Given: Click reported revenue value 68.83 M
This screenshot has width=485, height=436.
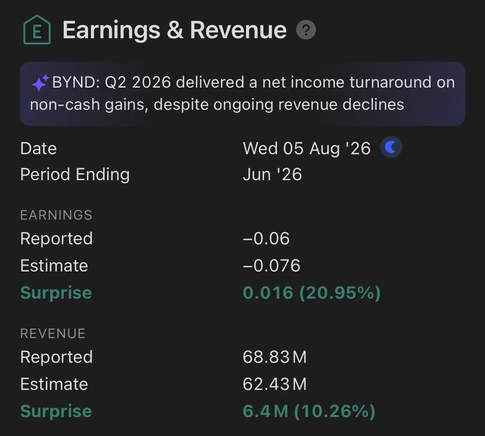Looking at the screenshot, I should tap(274, 357).
